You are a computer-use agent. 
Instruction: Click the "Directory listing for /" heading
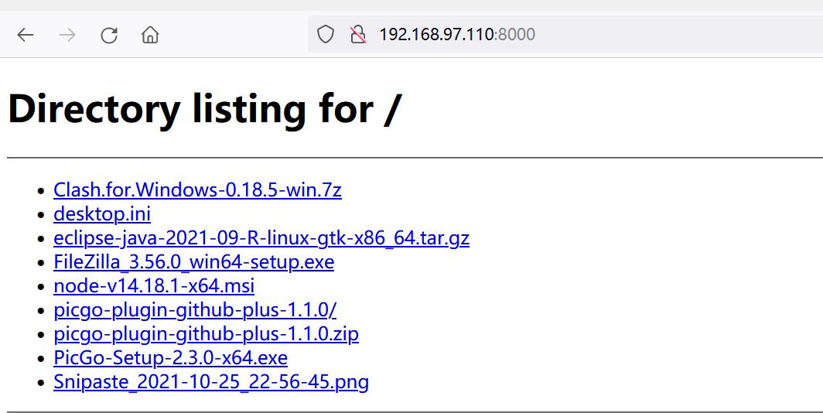click(204, 109)
